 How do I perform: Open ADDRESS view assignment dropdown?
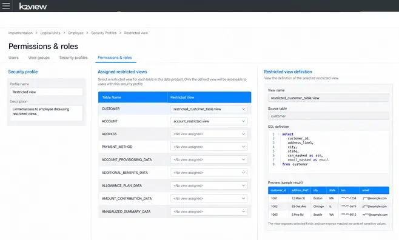(209, 134)
